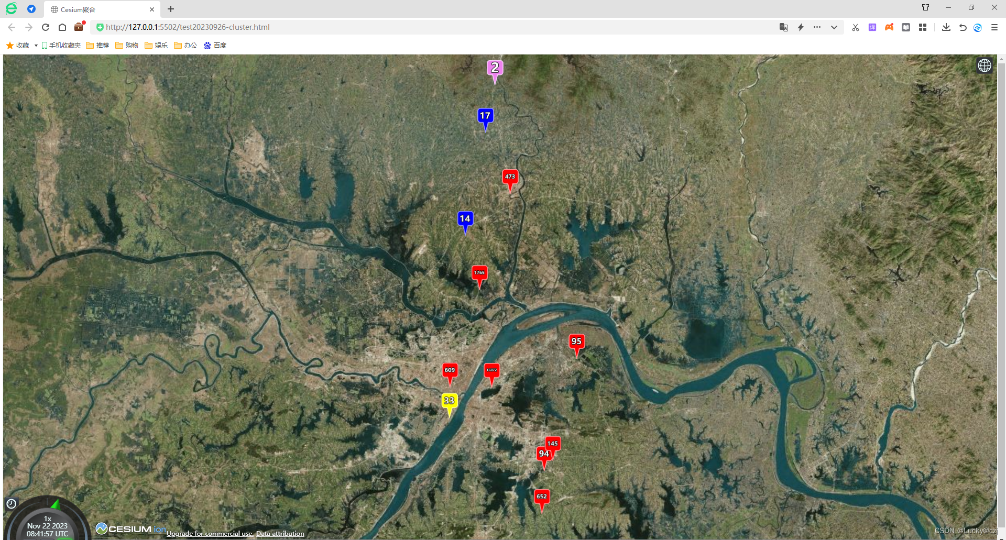Viewport: 1006px width, 540px height.
Task: Click the browser forward arrow
Action: pos(29,27)
